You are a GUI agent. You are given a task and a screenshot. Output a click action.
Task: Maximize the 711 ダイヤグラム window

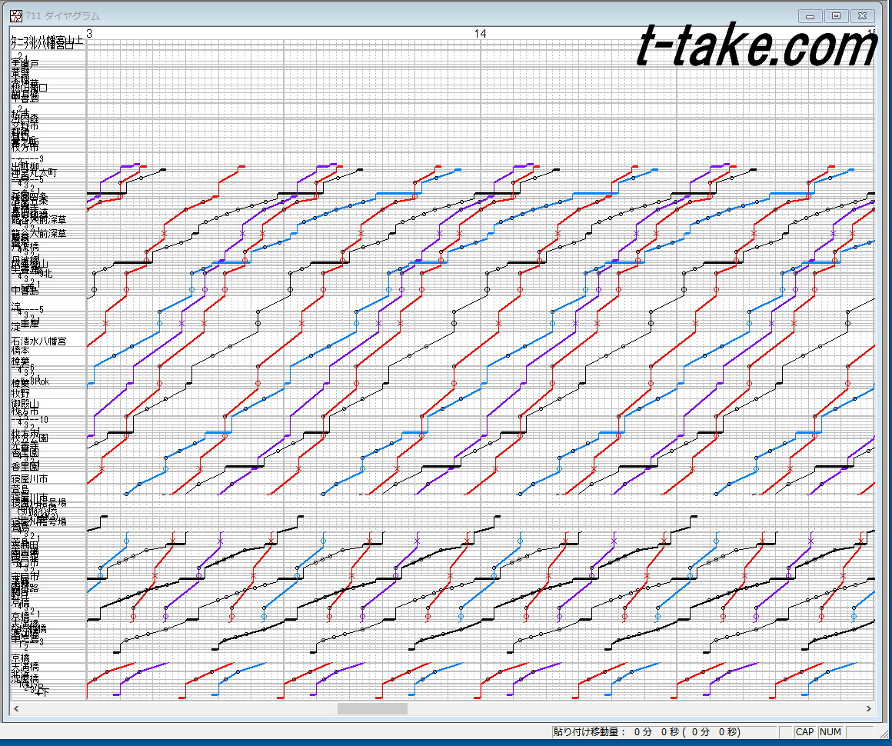tap(837, 16)
